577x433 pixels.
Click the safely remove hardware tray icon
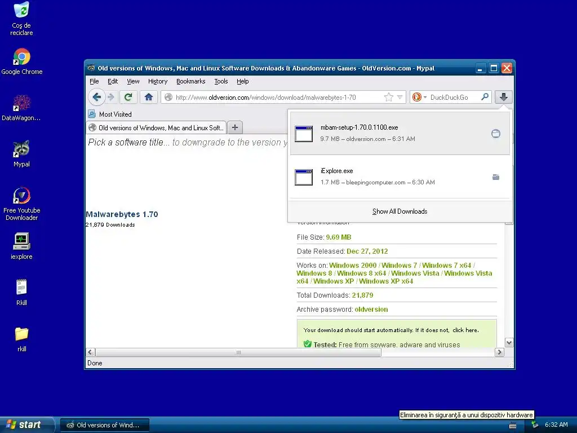click(x=535, y=425)
